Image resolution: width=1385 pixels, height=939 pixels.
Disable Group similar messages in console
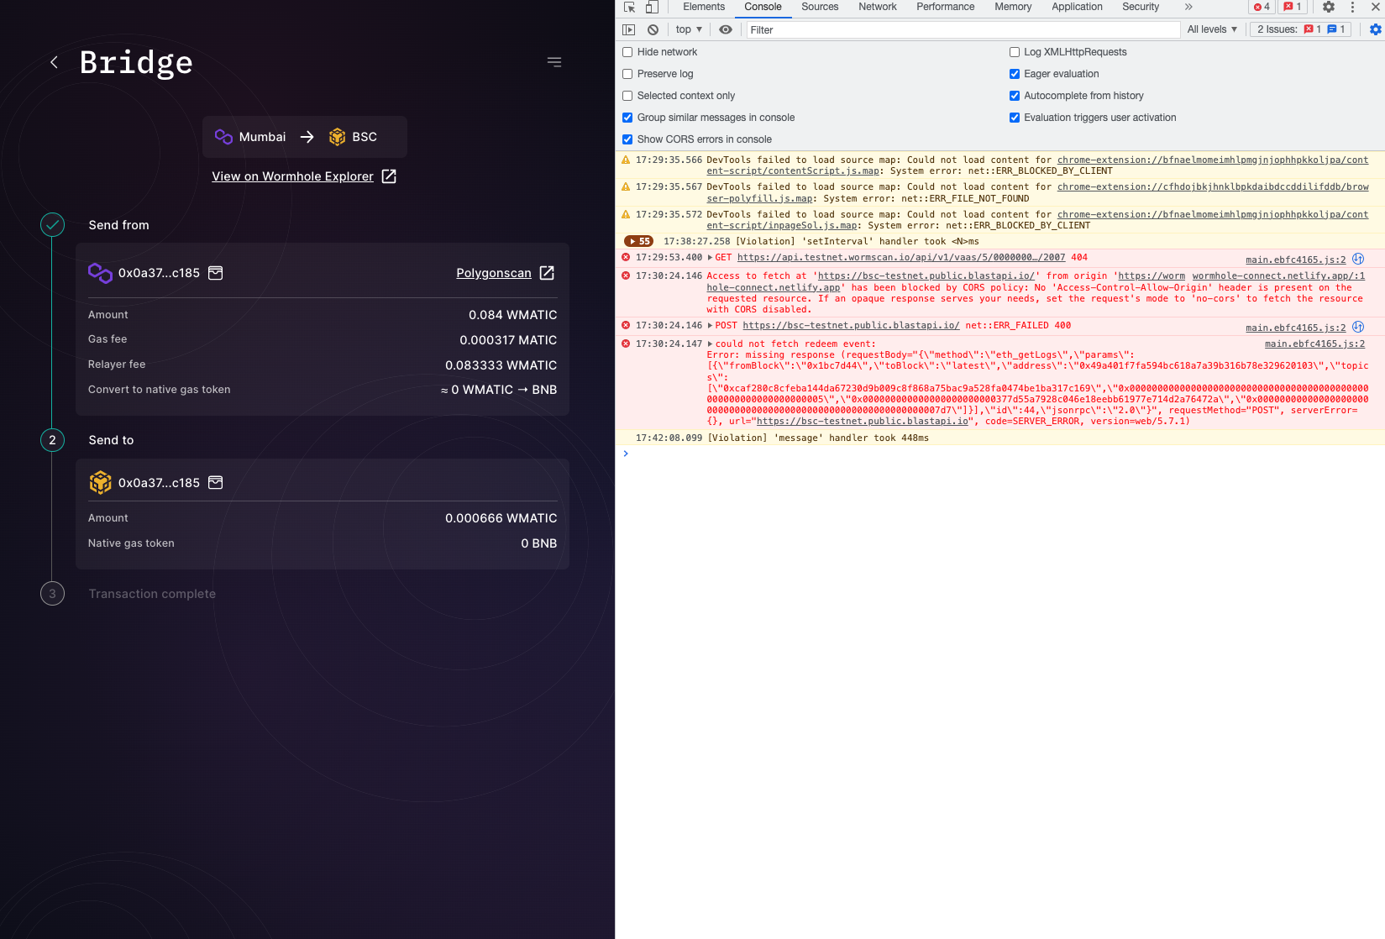point(627,117)
